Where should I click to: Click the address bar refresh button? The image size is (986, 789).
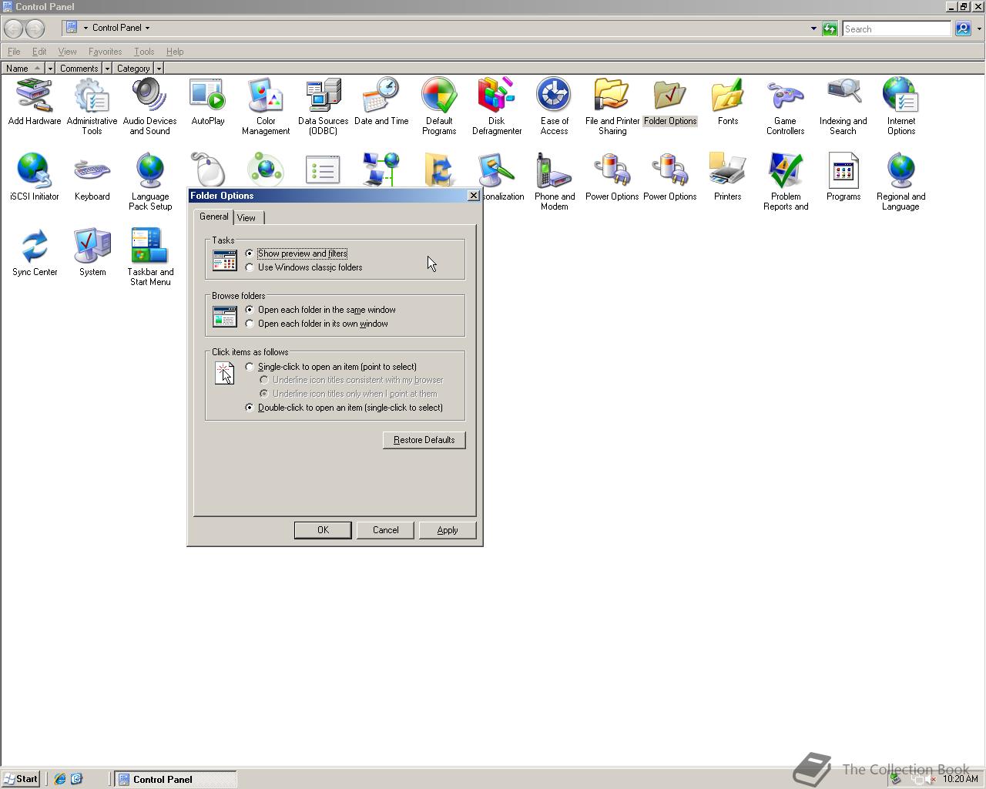coord(830,29)
